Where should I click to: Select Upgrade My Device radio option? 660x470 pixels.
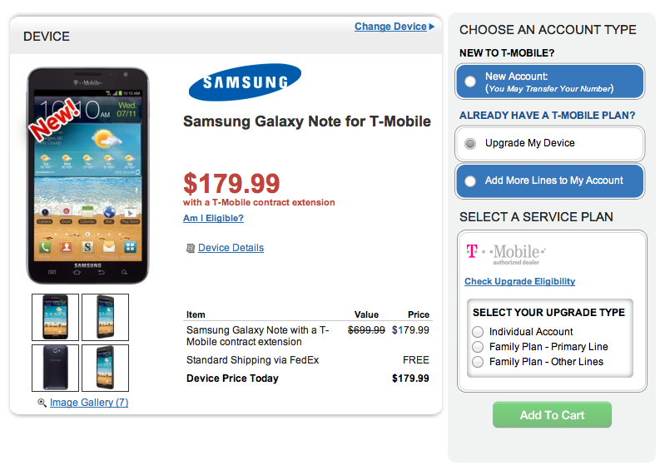click(470, 143)
